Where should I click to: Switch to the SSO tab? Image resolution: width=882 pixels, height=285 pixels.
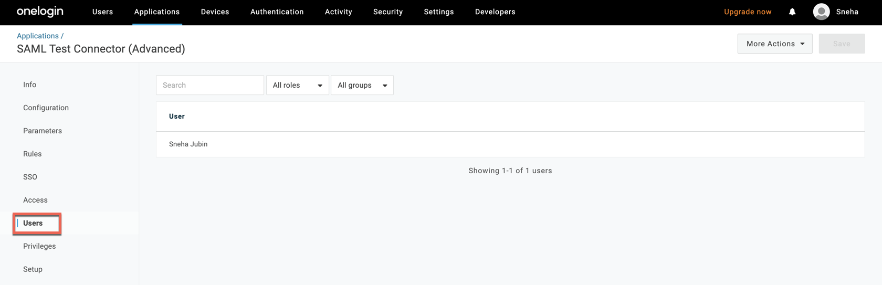(30, 177)
